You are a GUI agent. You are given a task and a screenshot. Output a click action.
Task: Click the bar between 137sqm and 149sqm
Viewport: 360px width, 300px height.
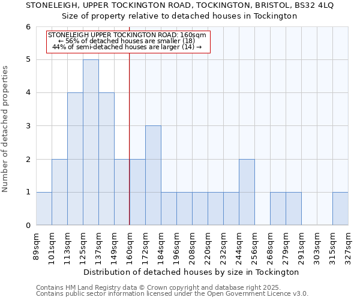pos(107,159)
